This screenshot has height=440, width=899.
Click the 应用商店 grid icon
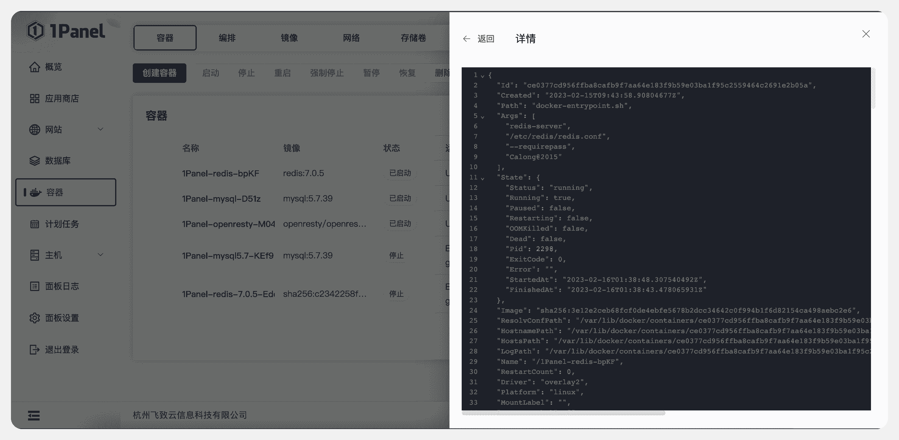[34, 98]
